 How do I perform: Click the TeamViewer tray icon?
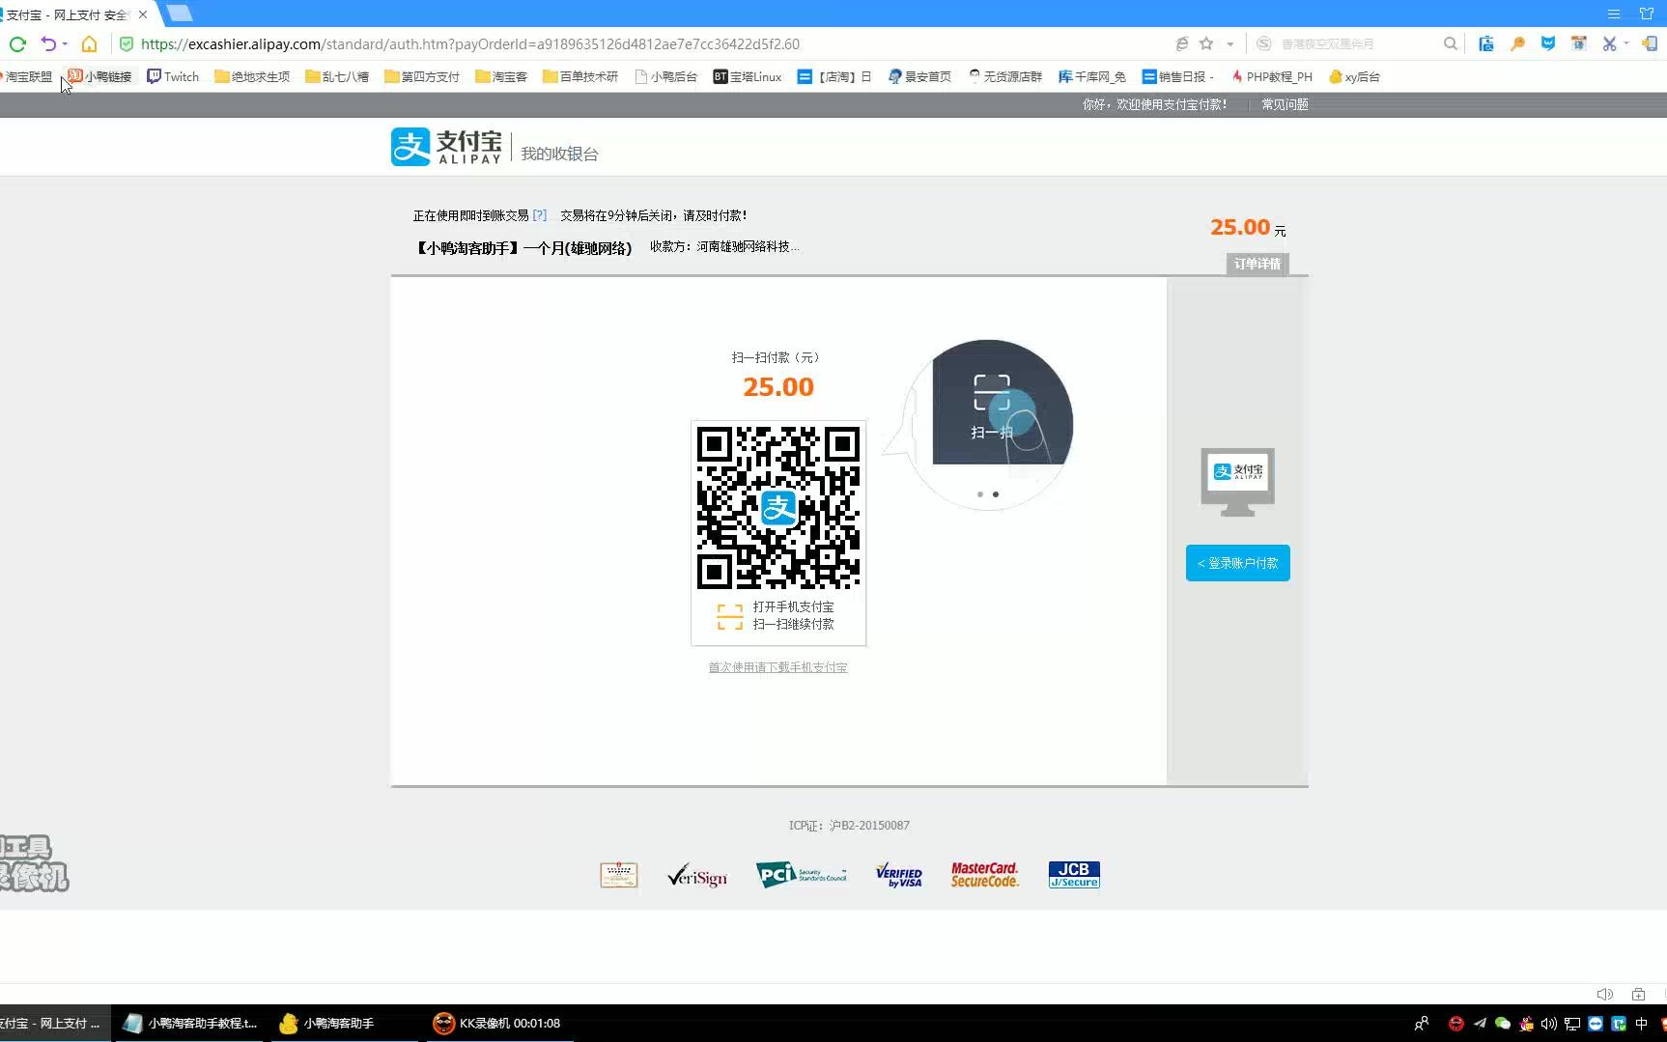[x=1596, y=1024]
